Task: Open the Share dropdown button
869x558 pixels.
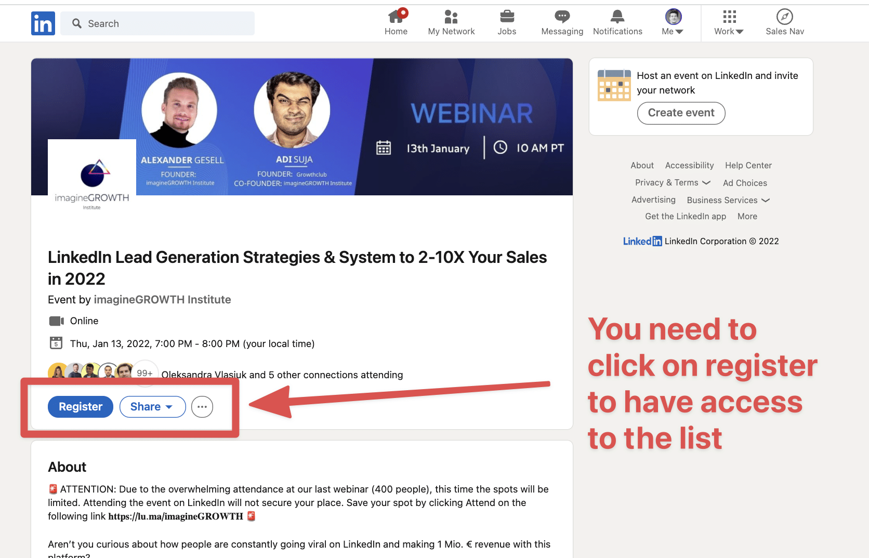Action: (x=152, y=407)
